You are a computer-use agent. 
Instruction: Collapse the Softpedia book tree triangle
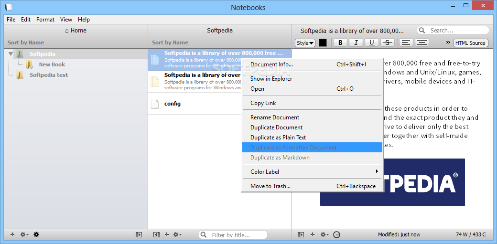11,54
